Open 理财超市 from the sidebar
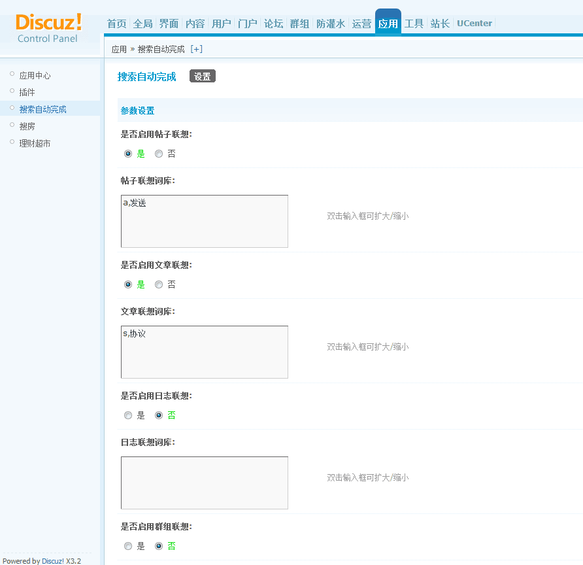The image size is (583, 565). click(34, 143)
